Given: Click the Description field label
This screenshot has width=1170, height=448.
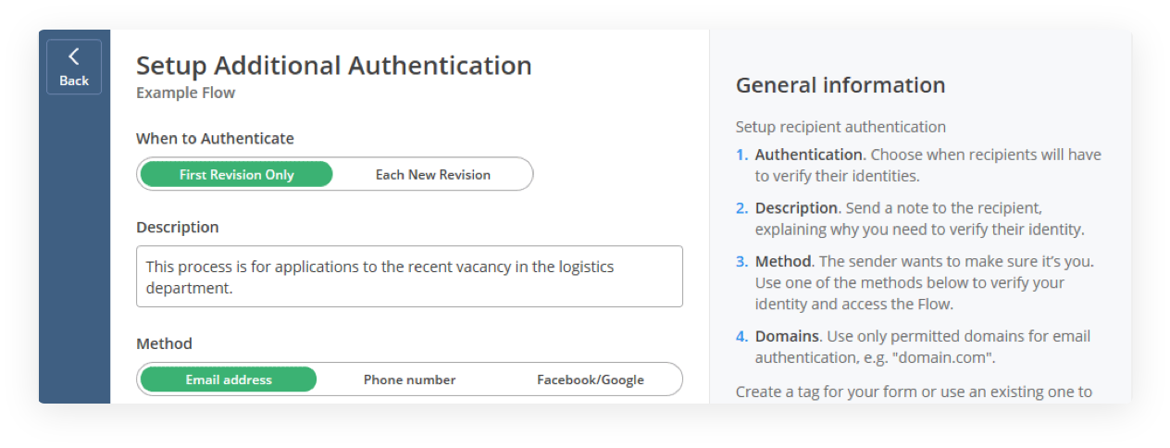Looking at the screenshot, I should coord(178,228).
